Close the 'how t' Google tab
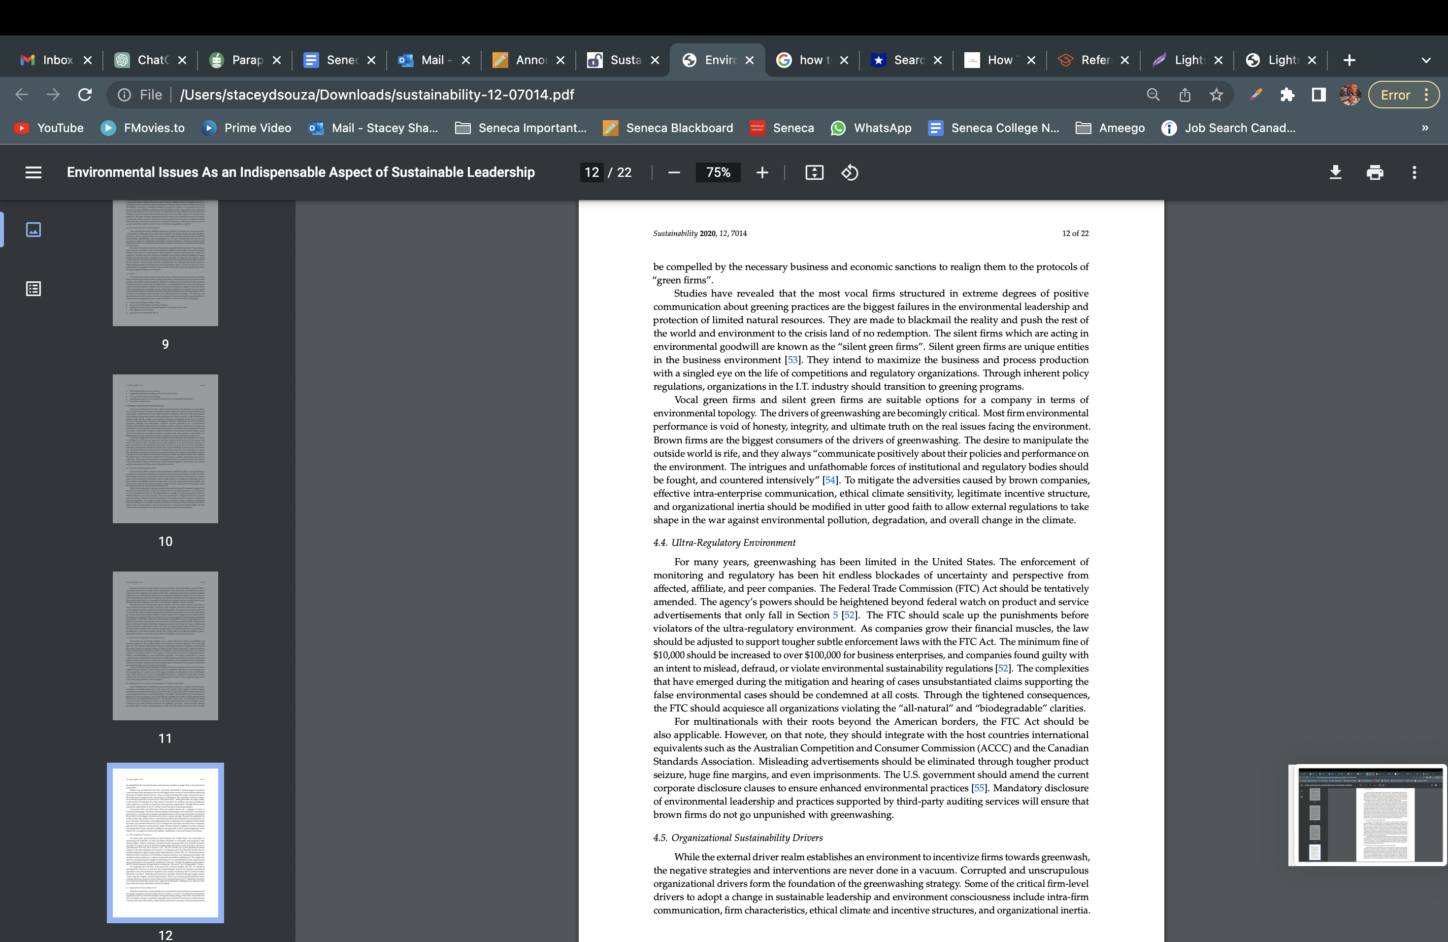 (x=844, y=60)
